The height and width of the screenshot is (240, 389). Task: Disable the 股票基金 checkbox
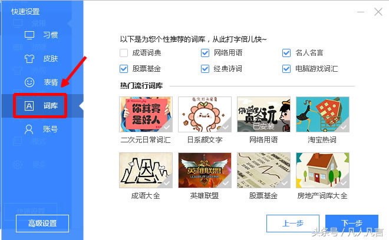click(124, 69)
